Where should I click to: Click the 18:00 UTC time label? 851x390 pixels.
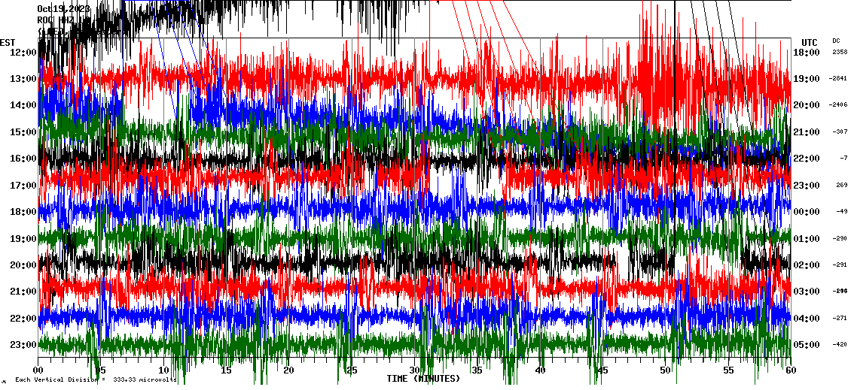(808, 52)
